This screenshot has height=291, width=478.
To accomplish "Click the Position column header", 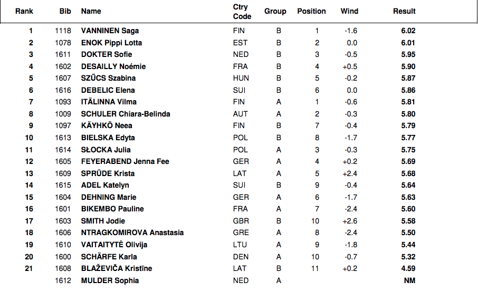I will 311,11.
